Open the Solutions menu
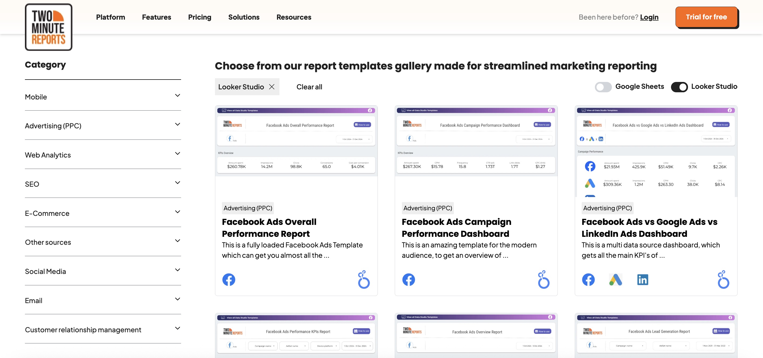Viewport: 763px width, 358px height. [244, 17]
